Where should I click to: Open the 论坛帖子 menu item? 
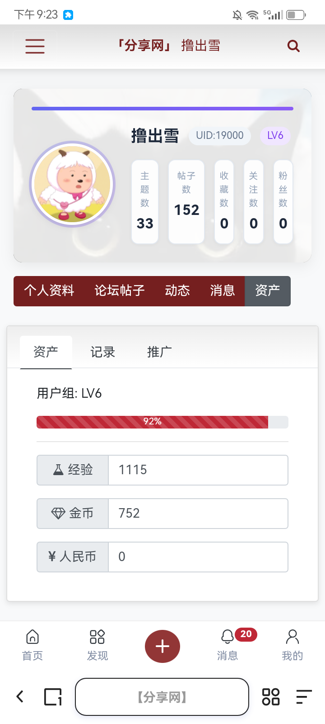point(120,291)
